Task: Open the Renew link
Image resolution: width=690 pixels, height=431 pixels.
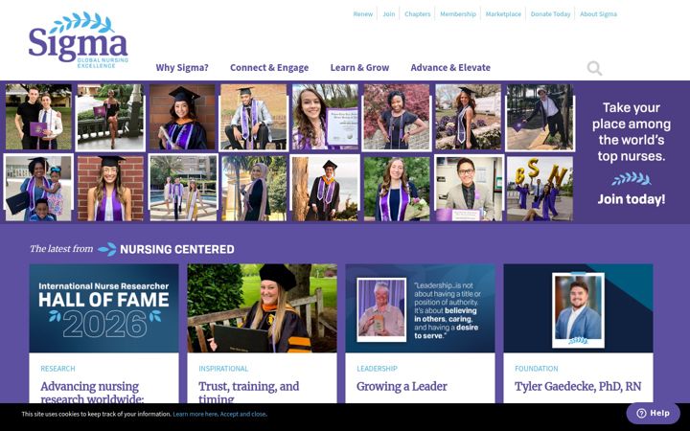Action: (362, 14)
